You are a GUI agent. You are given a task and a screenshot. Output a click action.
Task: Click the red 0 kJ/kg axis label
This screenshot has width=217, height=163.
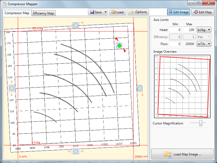[36, 142]
